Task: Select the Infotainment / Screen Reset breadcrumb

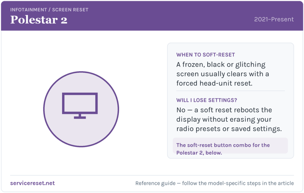Action: pyautogui.click(x=49, y=10)
